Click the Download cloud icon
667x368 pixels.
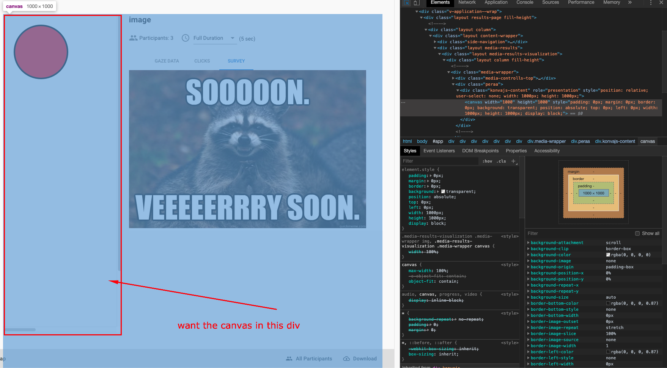pos(346,359)
